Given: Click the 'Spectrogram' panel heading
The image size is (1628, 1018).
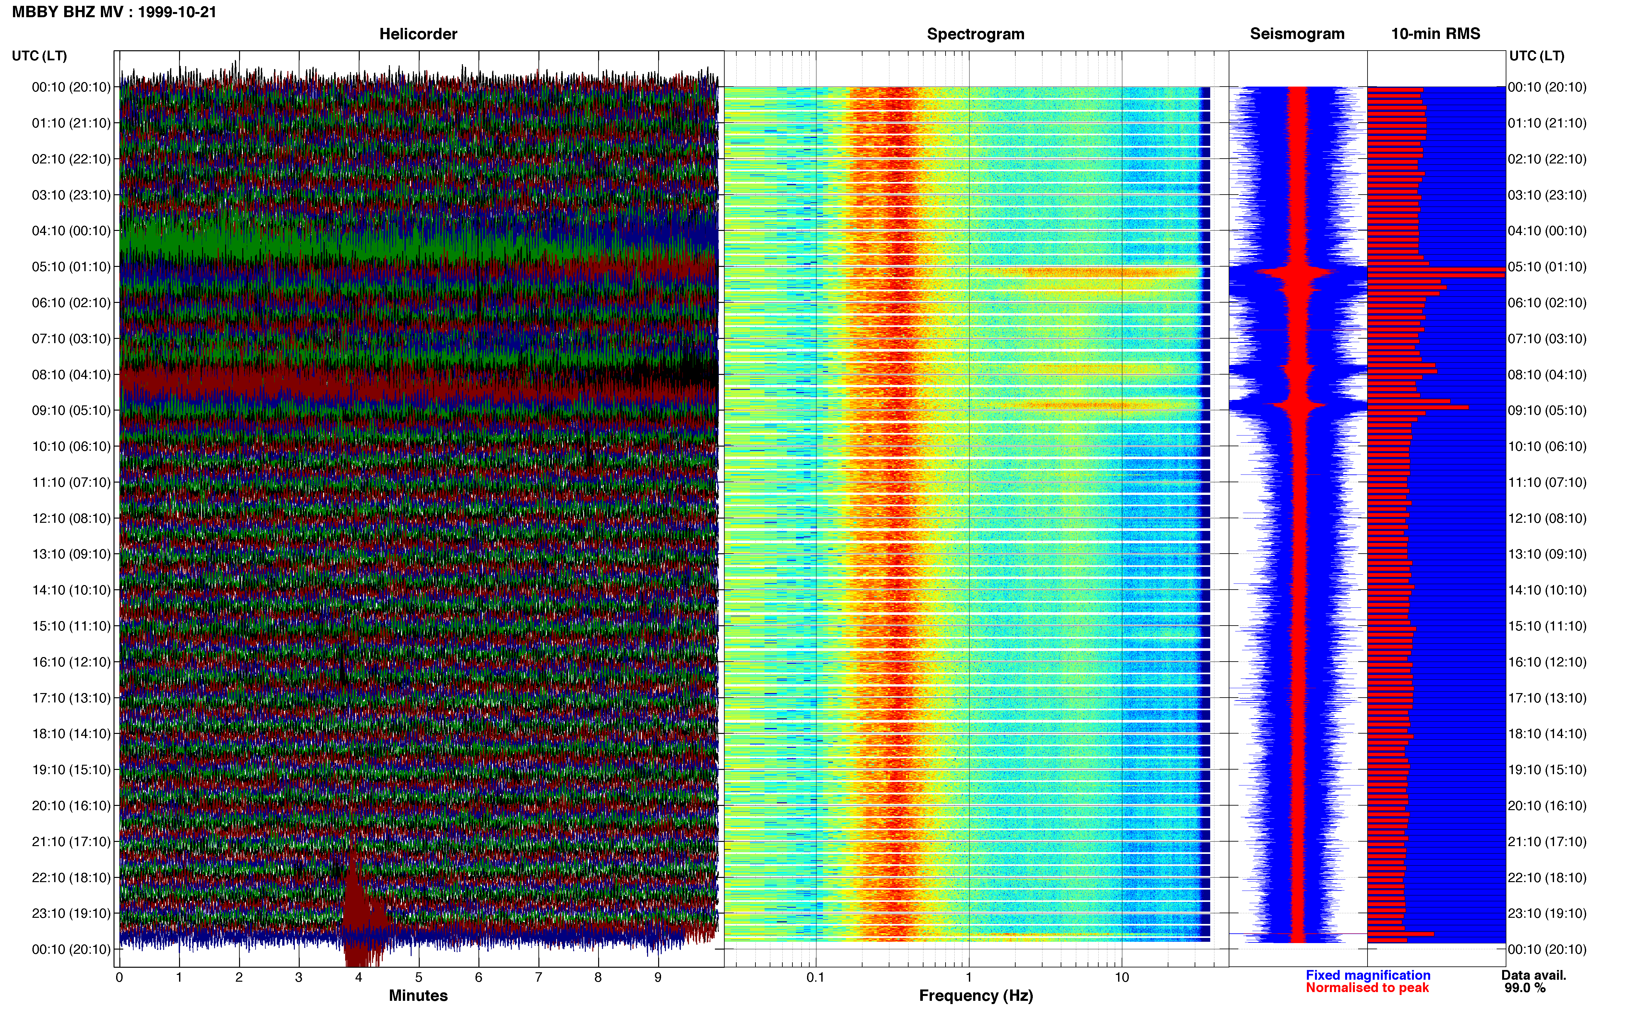Looking at the screenshot, I should [x=976, y=34].
